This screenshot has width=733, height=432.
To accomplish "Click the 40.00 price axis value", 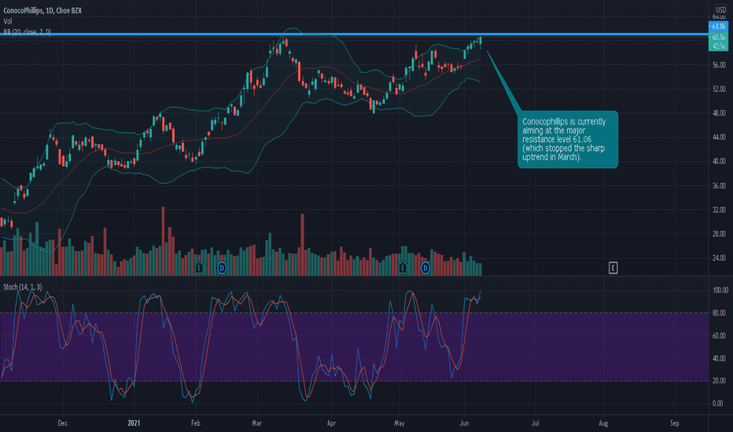I will [719, 161].
